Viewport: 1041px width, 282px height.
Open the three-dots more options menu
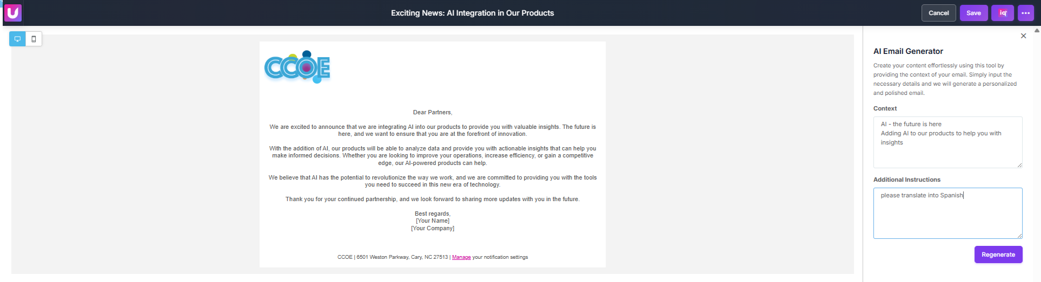tap(1025, 13)
